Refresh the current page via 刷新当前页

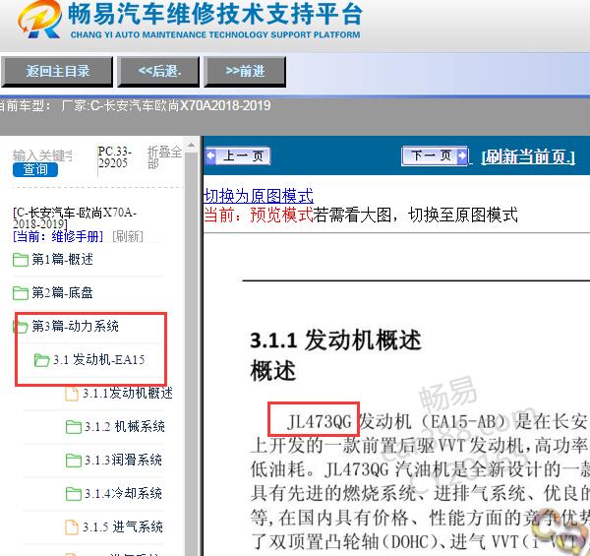click(x=528, y=157)
